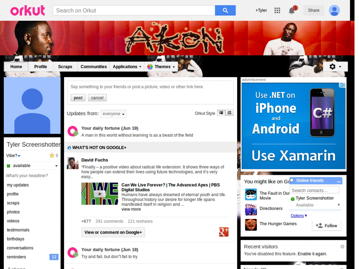Follow The Hunger Games
The height and width of the screenshot is (269, 359).
pyautogui.click(x=326, y=226)
